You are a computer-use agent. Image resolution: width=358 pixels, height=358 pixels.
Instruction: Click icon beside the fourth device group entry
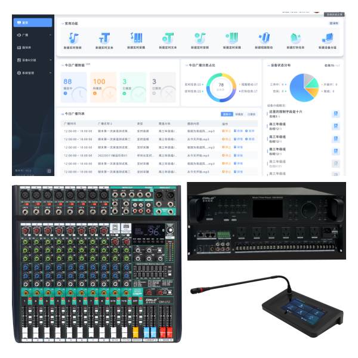click(335, 151)
